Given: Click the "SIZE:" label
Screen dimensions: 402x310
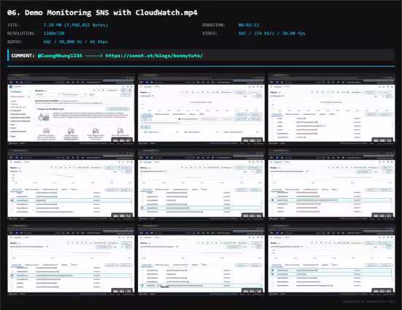Looking at the screenshot, I should tap(14, 25).
